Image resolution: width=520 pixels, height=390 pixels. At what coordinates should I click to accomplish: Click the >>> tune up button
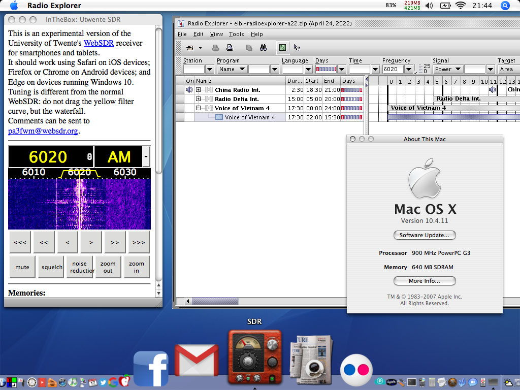pos(139,242)
